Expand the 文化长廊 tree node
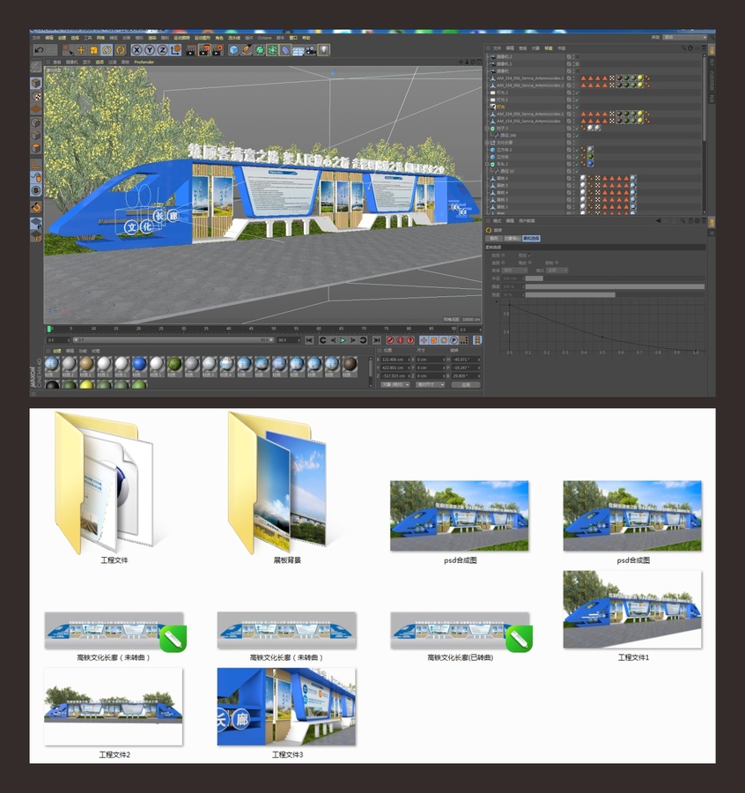 click(487, 143)
